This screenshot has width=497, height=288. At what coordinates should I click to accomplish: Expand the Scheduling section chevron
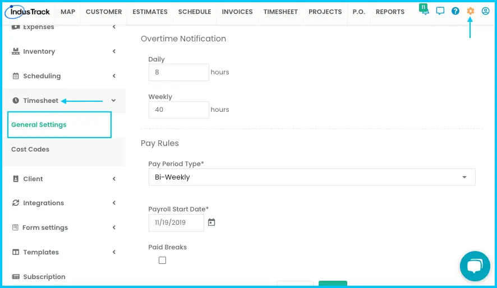(114, 76)
